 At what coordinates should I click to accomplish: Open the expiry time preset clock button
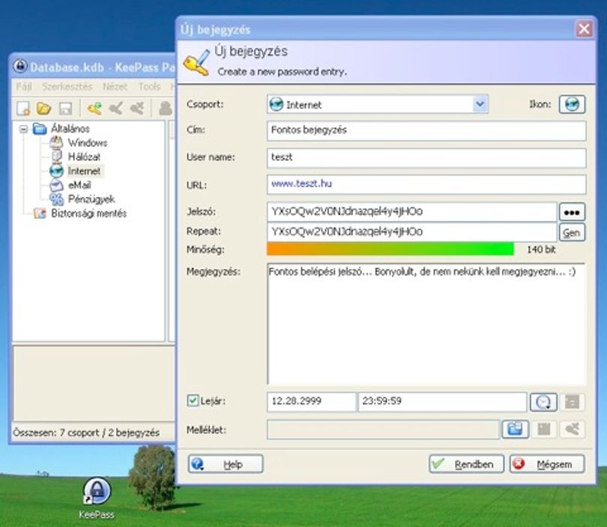[x=543, y=402]
